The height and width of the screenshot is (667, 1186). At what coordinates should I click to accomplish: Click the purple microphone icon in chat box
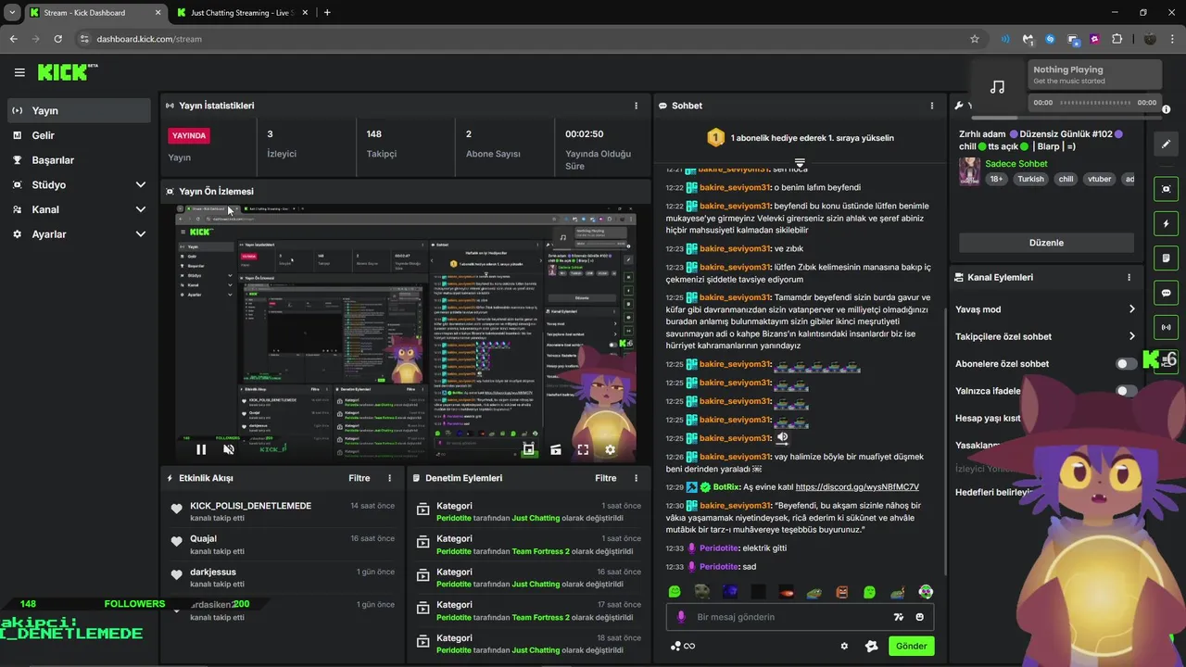681,617
